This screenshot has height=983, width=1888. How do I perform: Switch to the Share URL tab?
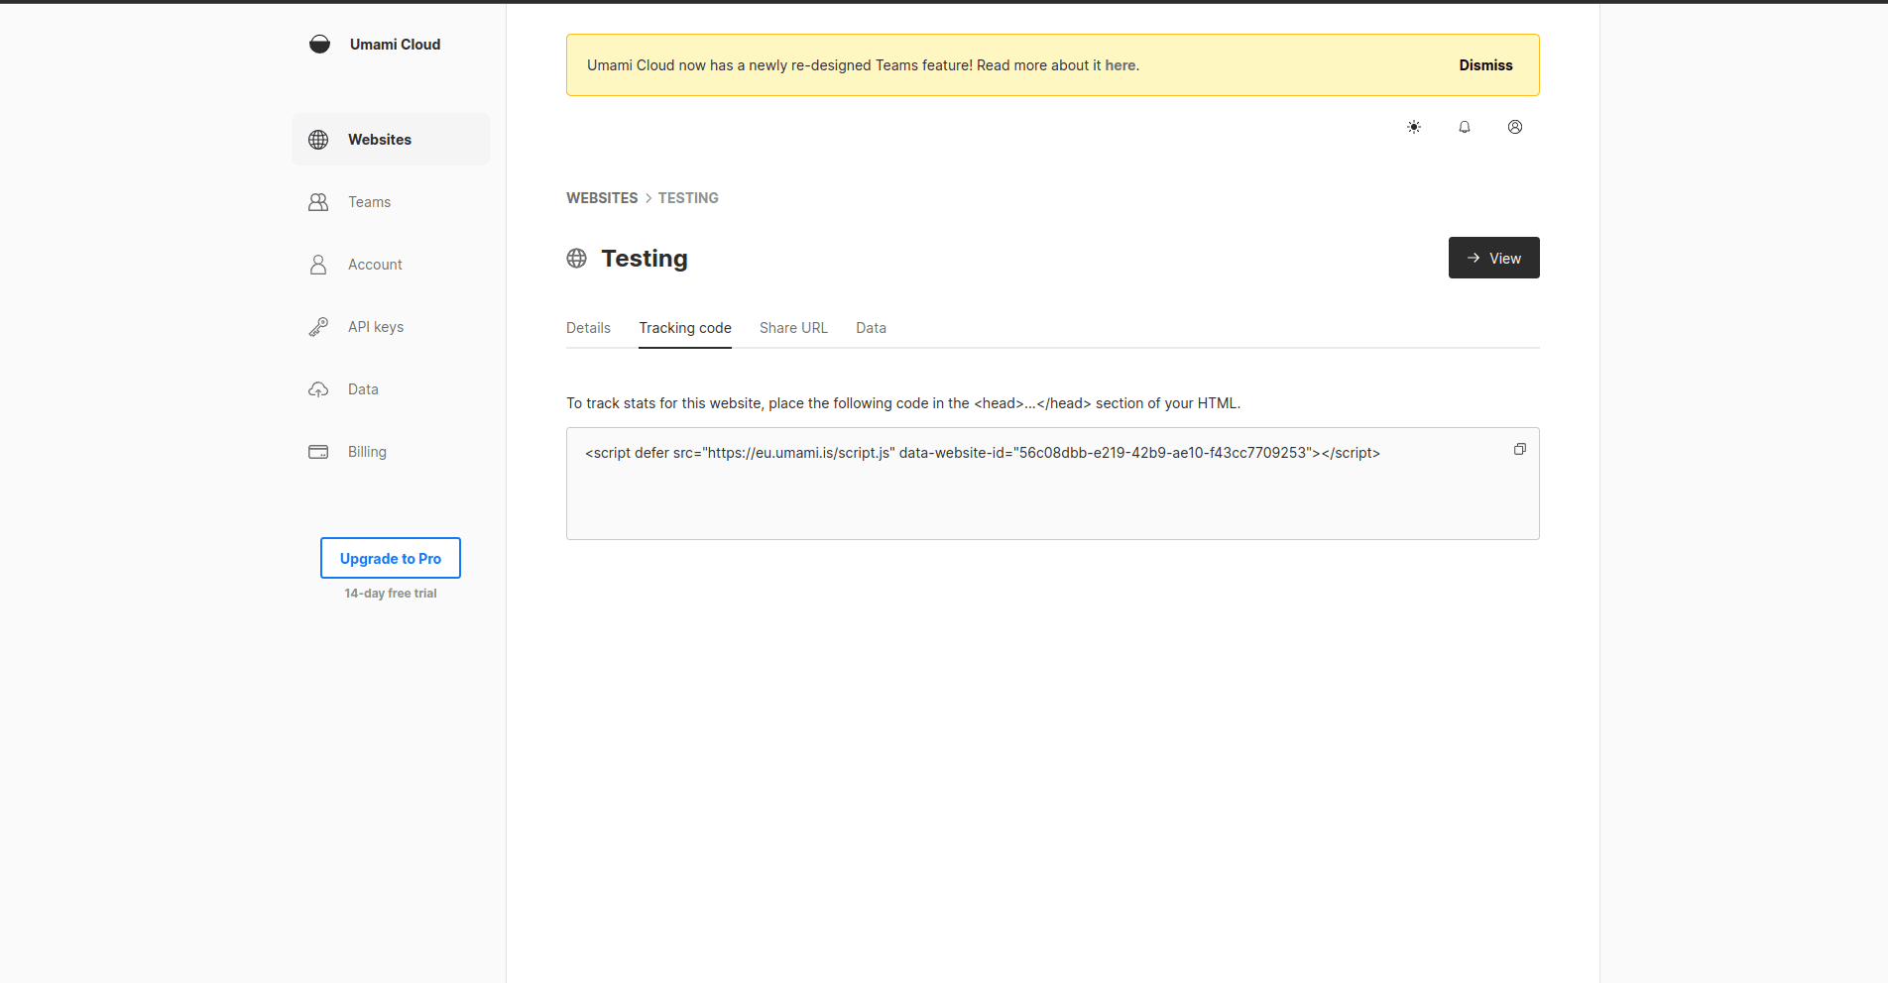tap(793, 328)
